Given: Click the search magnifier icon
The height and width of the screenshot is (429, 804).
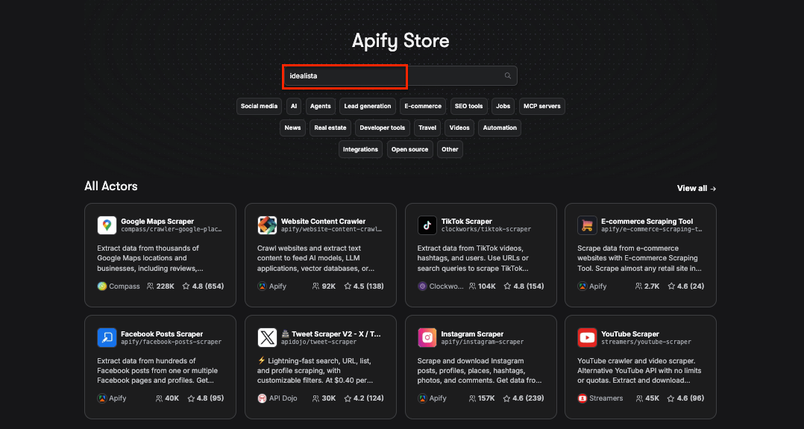Looking at the screenshot, I should pyautogui.click(x=508, y=76).
